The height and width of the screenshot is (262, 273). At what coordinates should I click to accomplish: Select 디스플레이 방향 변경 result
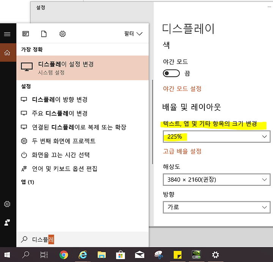point(83,100)
